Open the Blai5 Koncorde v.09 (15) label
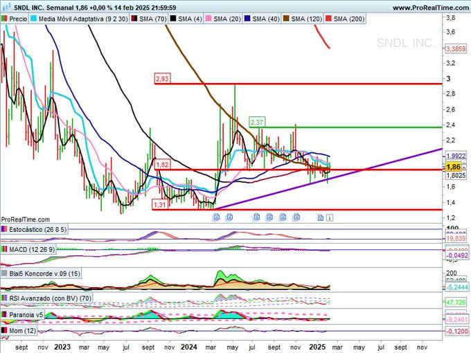The width and height of the screenshot is (471, 353). (x=45, y=274)
